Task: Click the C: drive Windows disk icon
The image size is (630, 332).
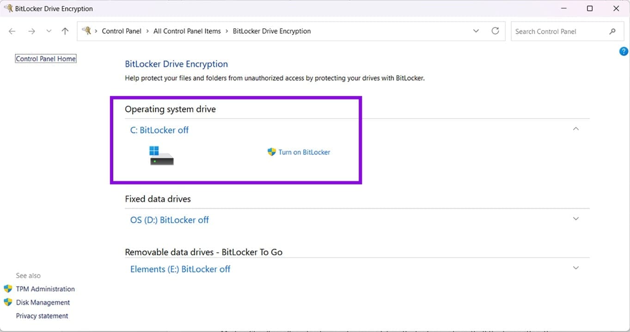Action: point(161,155)
